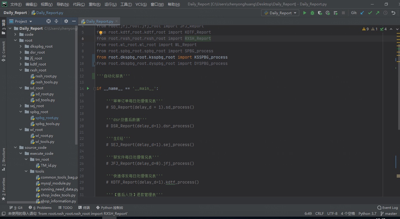
Task: Update project via Git blue arrow
Action: coord(362,13)
